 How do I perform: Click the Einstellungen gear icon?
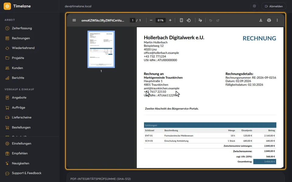click(x=7, y=143)
